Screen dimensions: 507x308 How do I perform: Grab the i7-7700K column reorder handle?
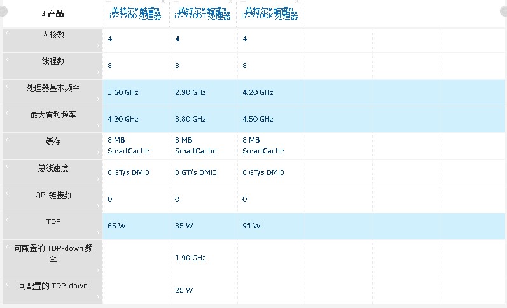pyautogui.click(x=243, y=2)
